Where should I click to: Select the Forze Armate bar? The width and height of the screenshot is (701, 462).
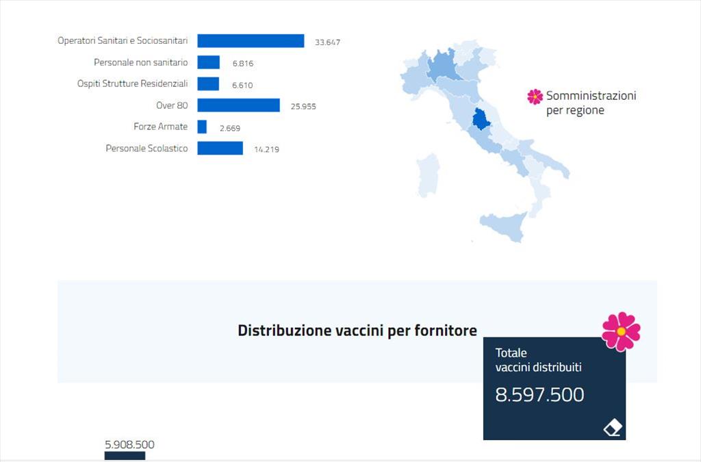click(x=202, y=127)
